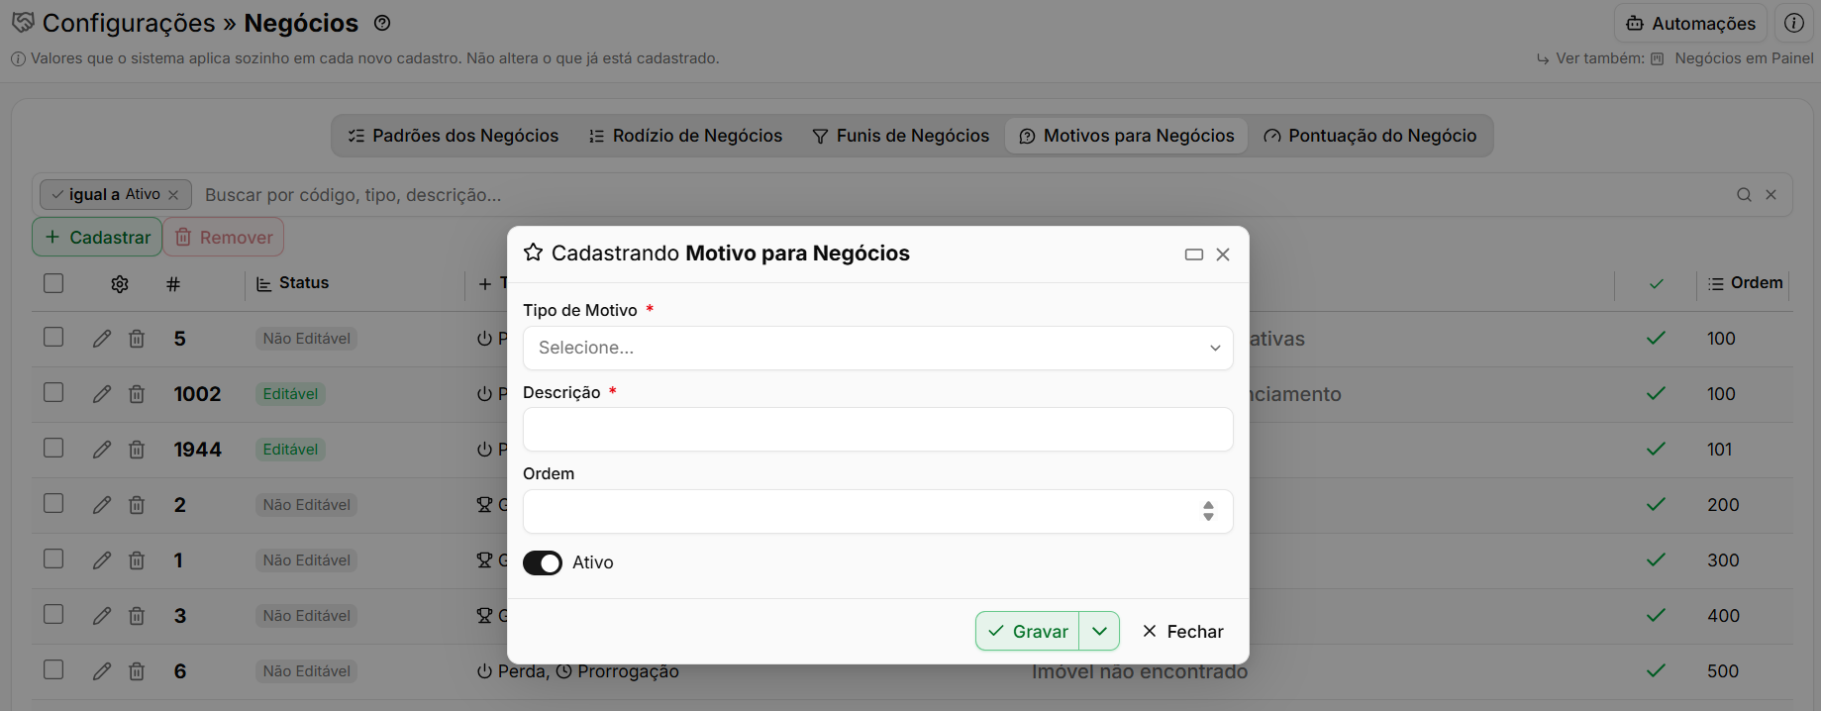Close the dialog with the X icon
The height and width of the screenshot is (711, 1821).
pyautogui.click(x=1223, y=254)
